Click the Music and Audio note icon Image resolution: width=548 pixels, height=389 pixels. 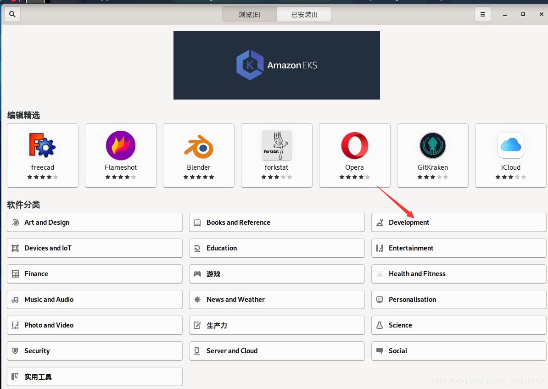tap(15, 300)
